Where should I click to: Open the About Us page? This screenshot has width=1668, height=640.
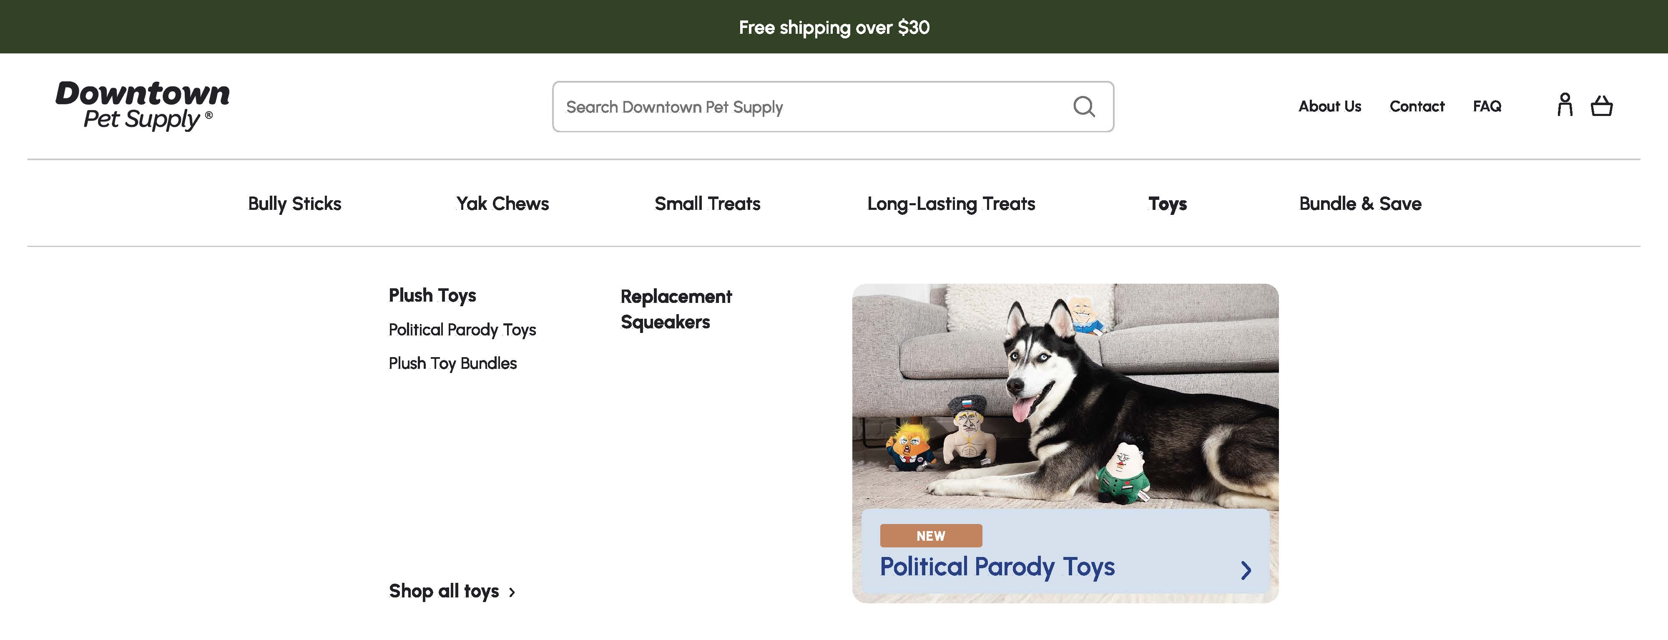point(1329,106)
